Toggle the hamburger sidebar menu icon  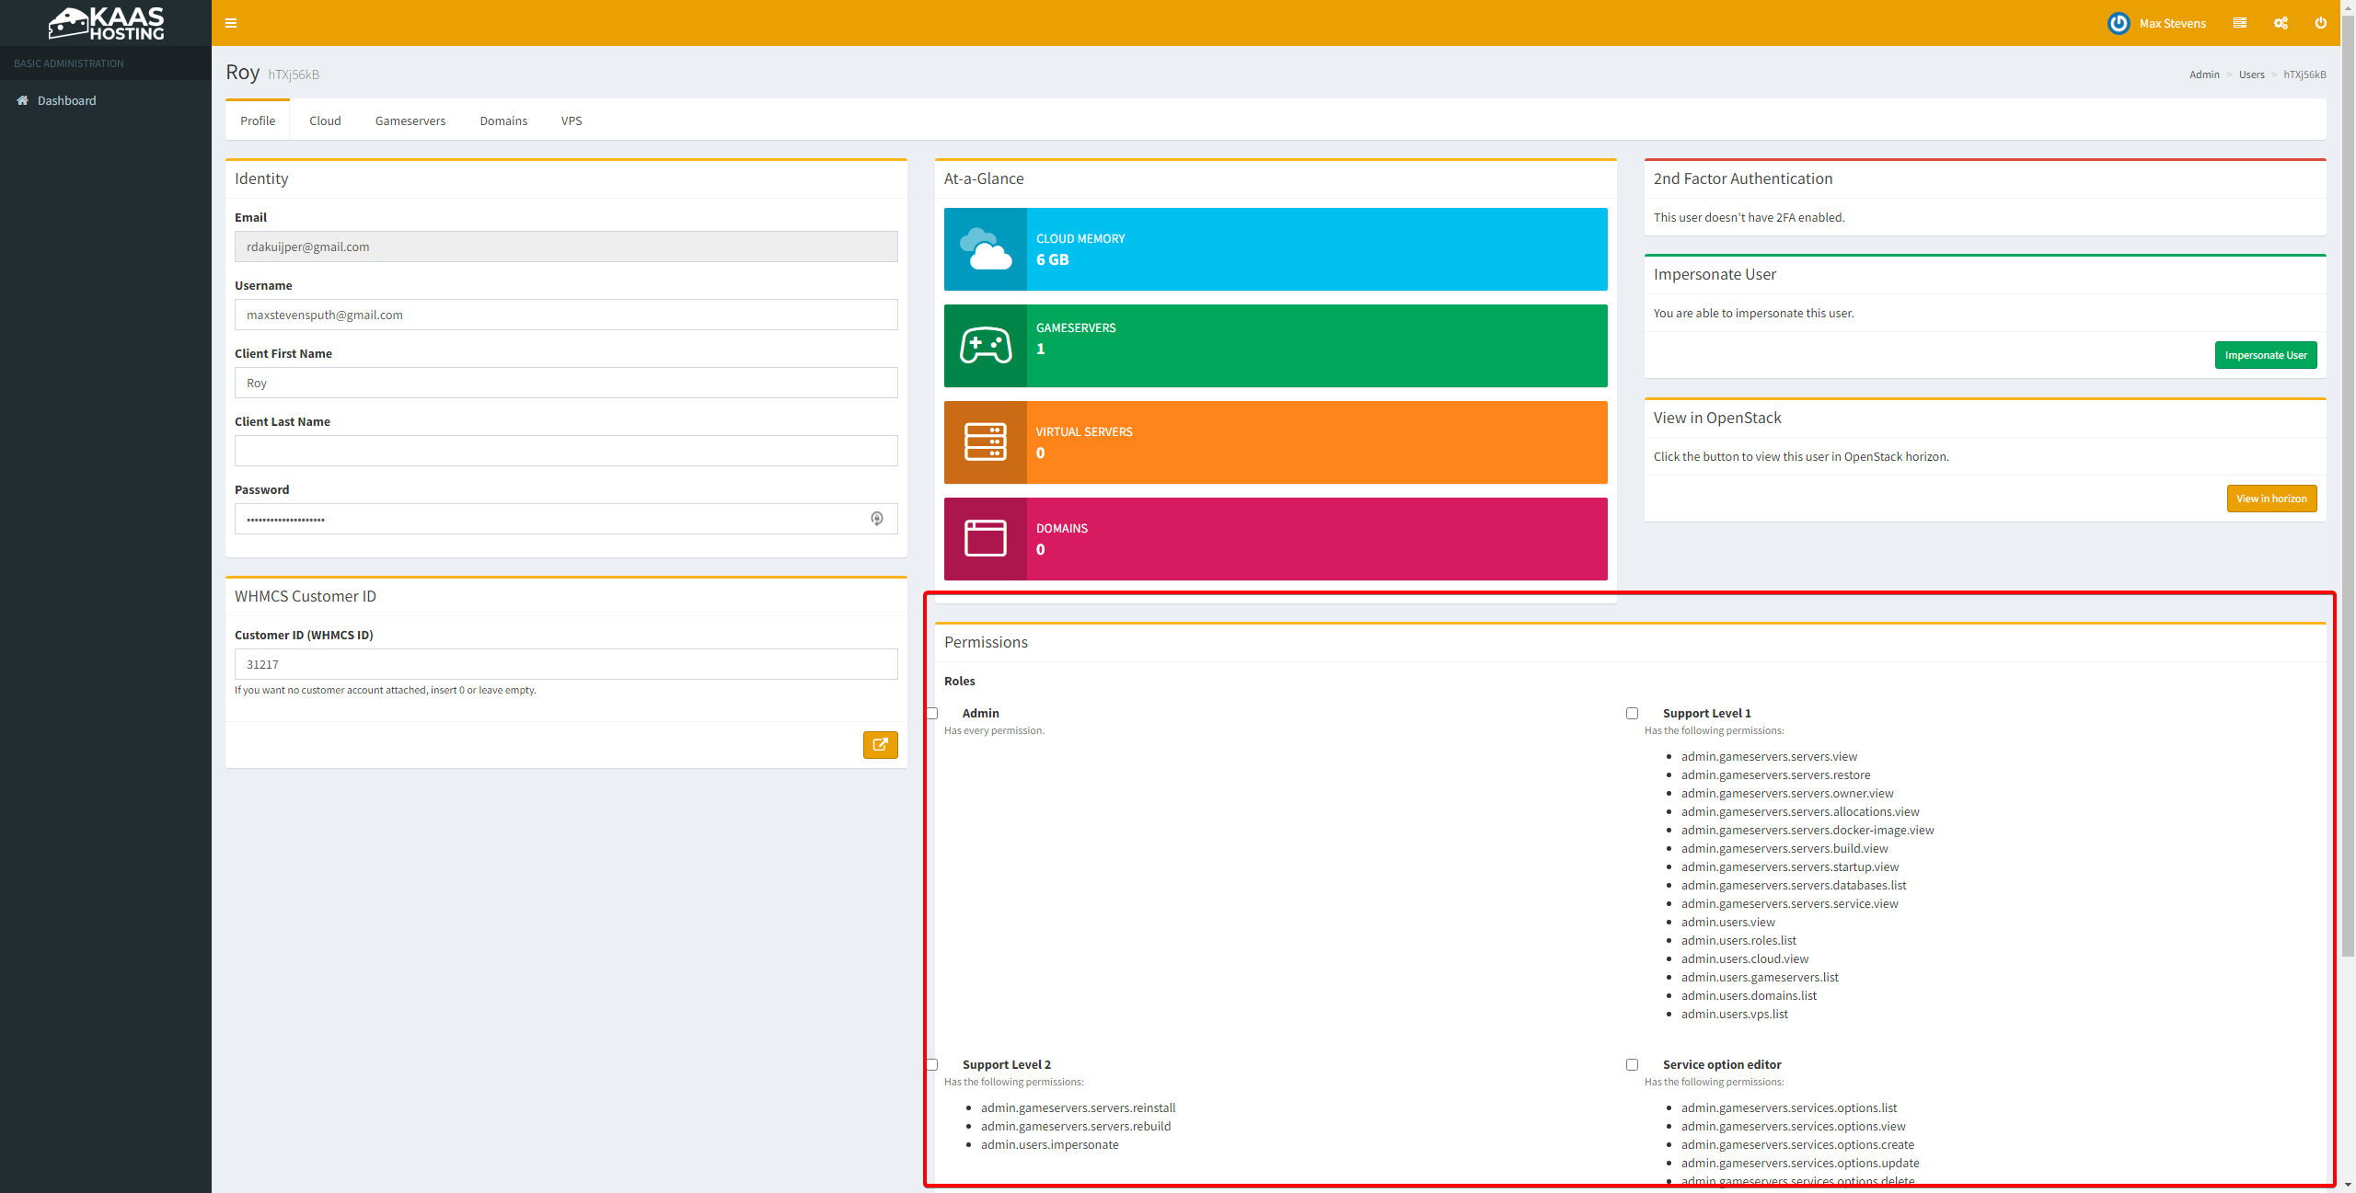click(231, 23)
